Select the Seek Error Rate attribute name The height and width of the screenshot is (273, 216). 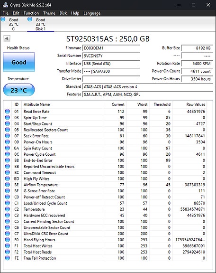(36, 136)
